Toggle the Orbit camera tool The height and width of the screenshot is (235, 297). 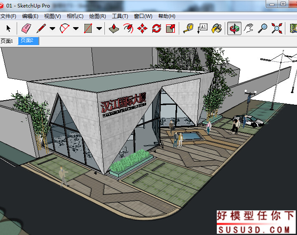click(x=234, y=28)
